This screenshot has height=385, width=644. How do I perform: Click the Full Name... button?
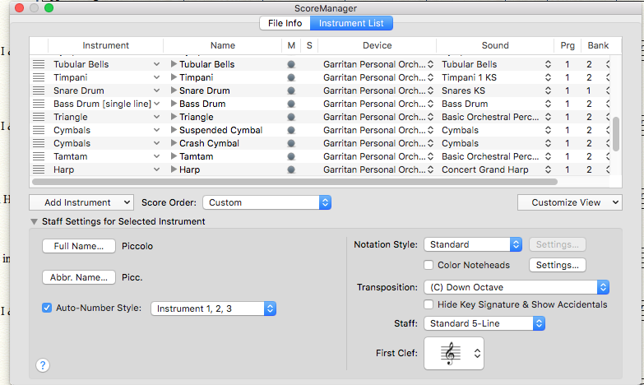(x=79, y=246)
